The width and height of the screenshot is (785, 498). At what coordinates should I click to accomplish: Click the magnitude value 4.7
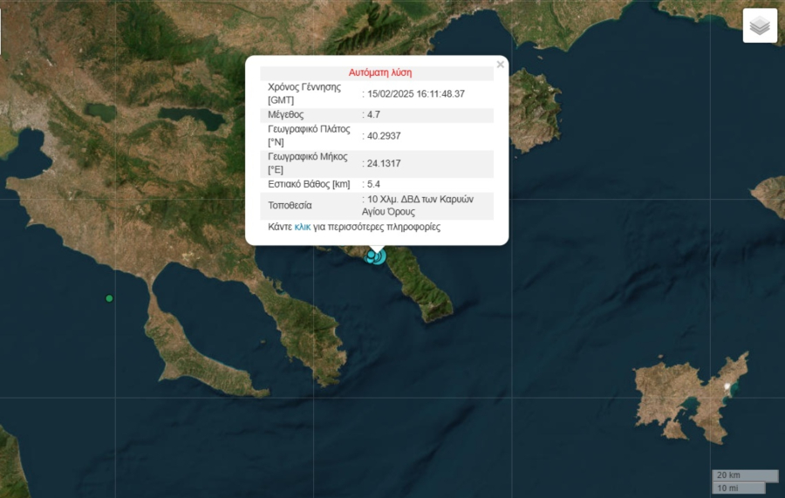373,114
